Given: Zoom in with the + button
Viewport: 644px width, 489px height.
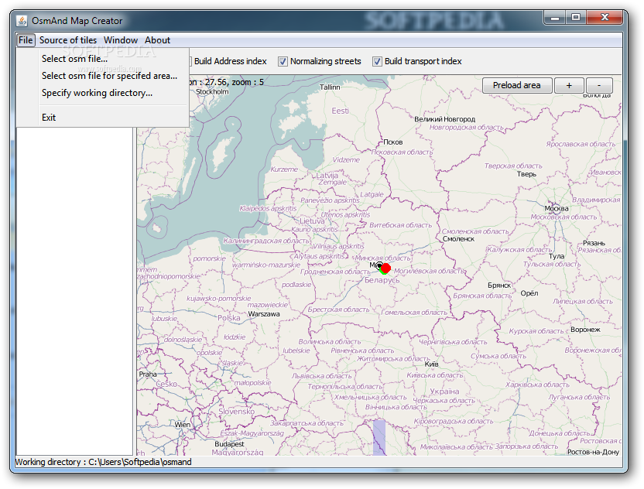Looking at the screenshot, I should coord(569,85).
